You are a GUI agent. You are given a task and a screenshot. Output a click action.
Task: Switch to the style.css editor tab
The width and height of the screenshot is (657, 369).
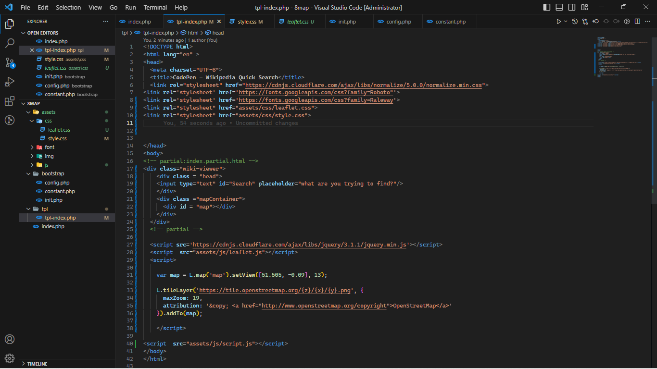point(250,22)
